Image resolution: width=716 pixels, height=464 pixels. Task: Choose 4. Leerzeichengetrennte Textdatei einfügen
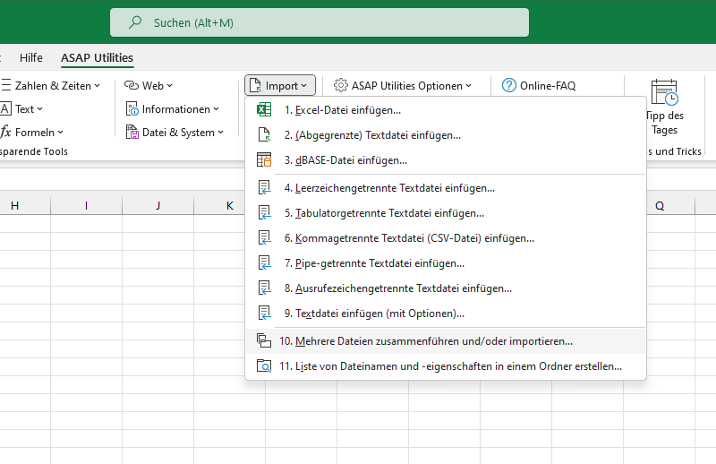pos(446,187)
